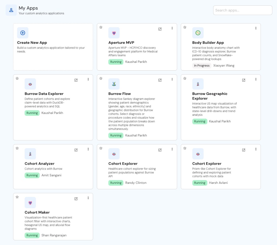Expand more options for Burrow Flow card
277x245 pixels.
click(172, 79)
